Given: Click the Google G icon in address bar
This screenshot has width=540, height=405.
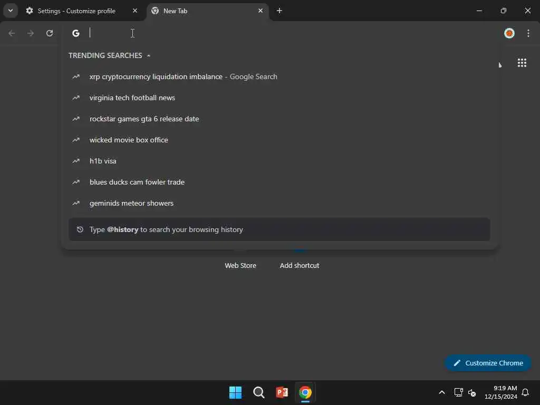Looking at the screenshot, I should pos(76,33).
